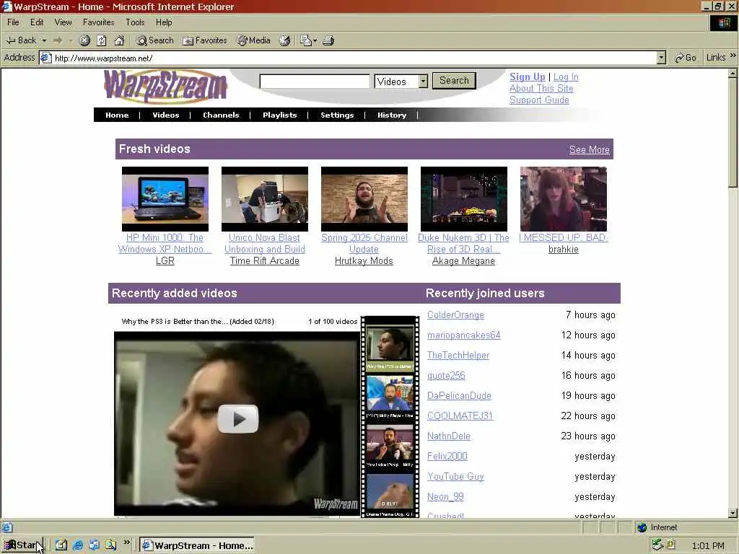Open the Duke Nukem 3D video thumbnail
739x554 pixels.
pos(464,199)
